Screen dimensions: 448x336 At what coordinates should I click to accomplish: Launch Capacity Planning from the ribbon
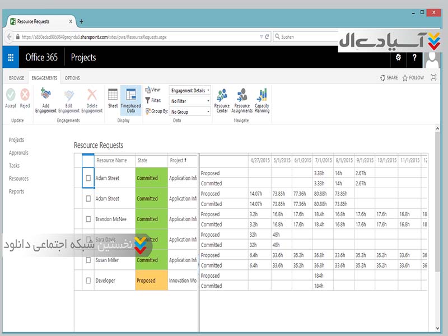click(262, 95)
